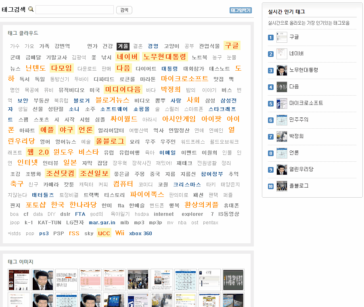Screen dimensions: 364x307
Task: Open the rank 10 올블로그 thumbnail
Action: (282, 186)
